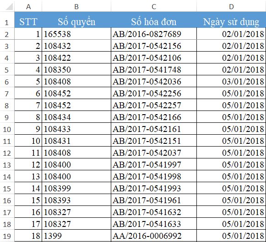Select row 1 header
Screen dimensions: 266x242
(7, 20)
